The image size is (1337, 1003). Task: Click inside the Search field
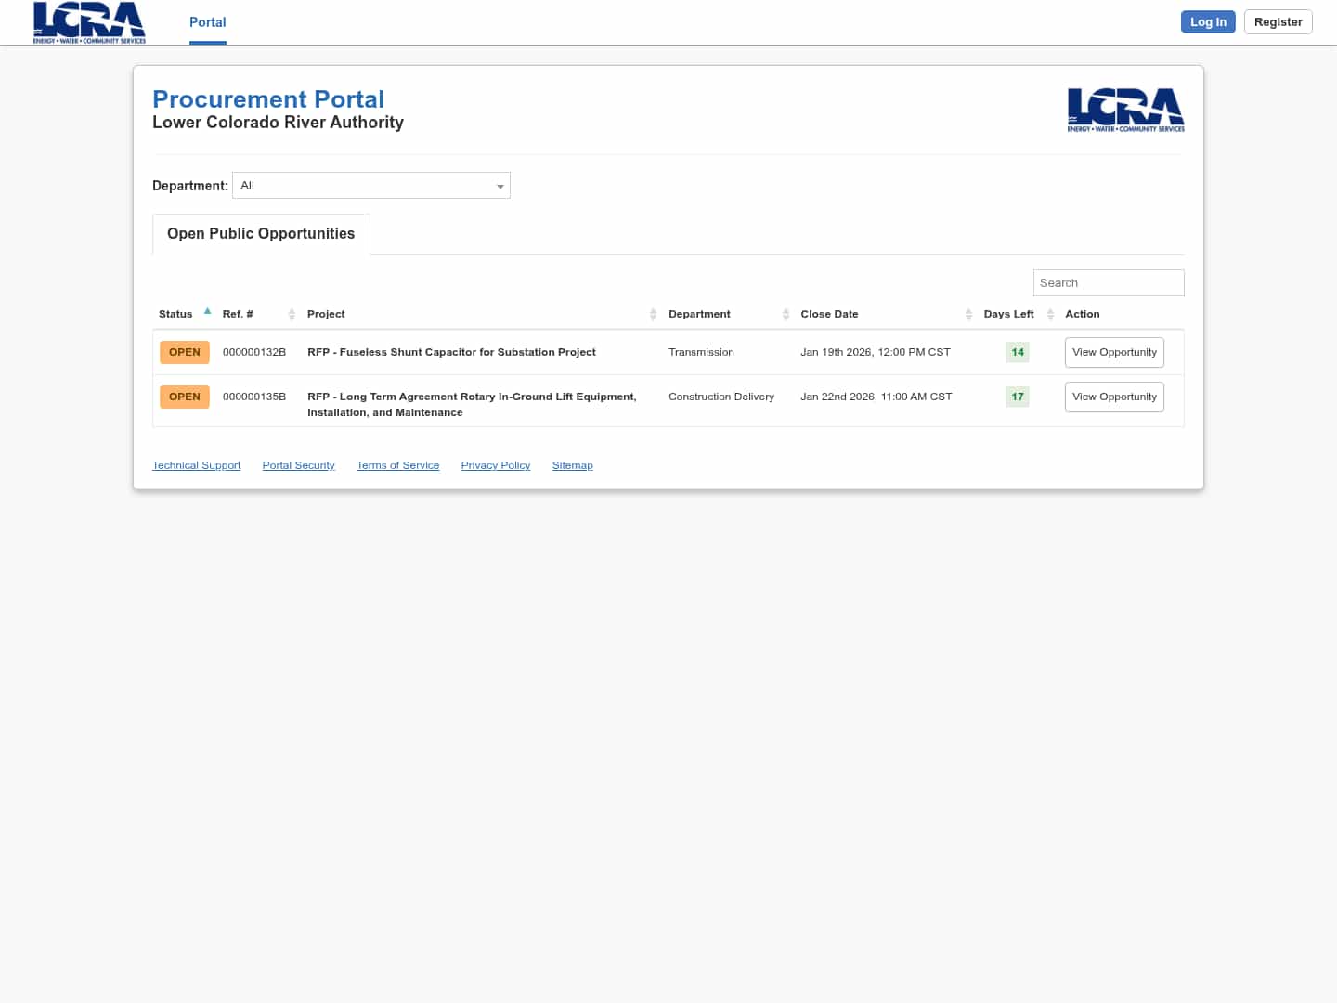tap(1108, 282)
